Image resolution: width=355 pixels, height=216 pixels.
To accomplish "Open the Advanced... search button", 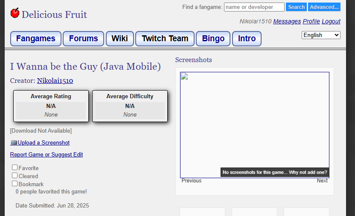I will tap(324, 7).
